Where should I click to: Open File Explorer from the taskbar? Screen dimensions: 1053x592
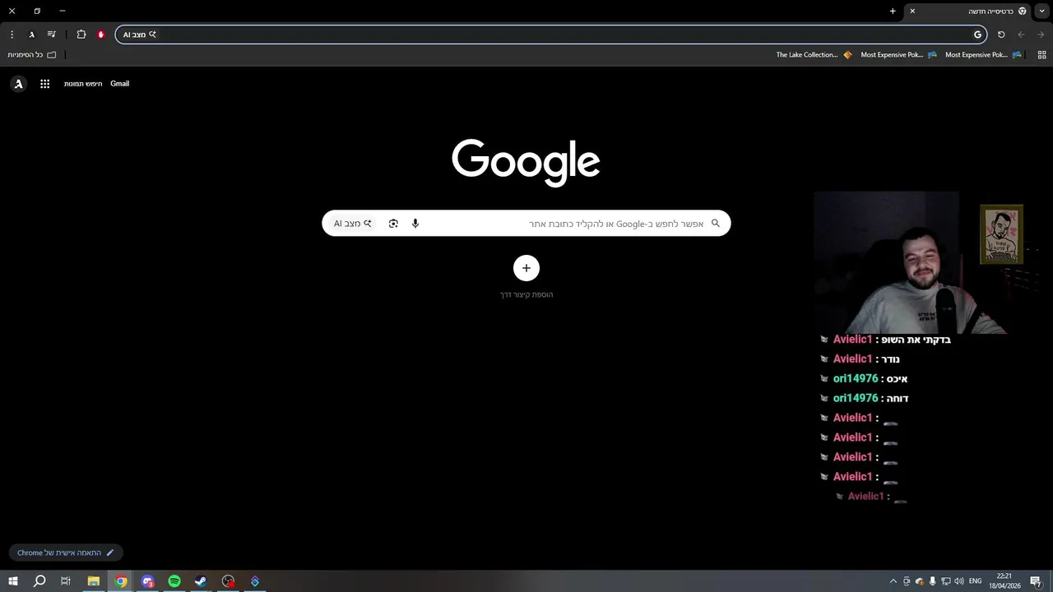94,581
